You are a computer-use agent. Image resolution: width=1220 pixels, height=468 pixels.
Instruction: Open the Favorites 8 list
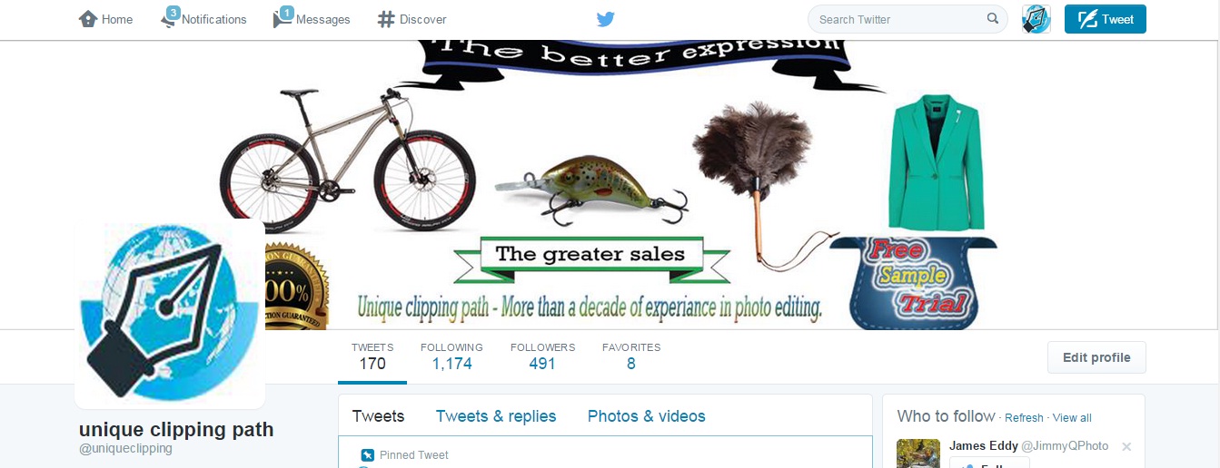pos(631,356)
